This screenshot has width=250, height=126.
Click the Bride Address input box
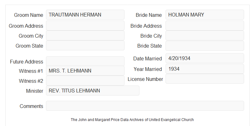[205, 26]
